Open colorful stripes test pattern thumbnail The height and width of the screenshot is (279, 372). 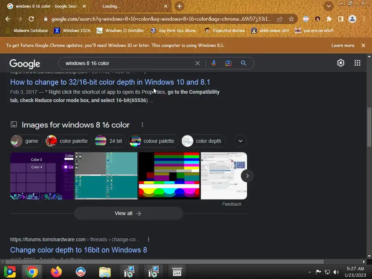pyautogui.click(x=169, y=176)
